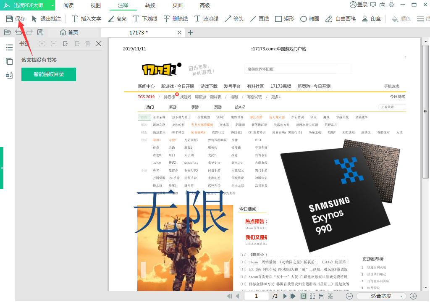430x302 pixels.
Task: Switch to the 视图 ribbon tab
Action: (95, 5)
